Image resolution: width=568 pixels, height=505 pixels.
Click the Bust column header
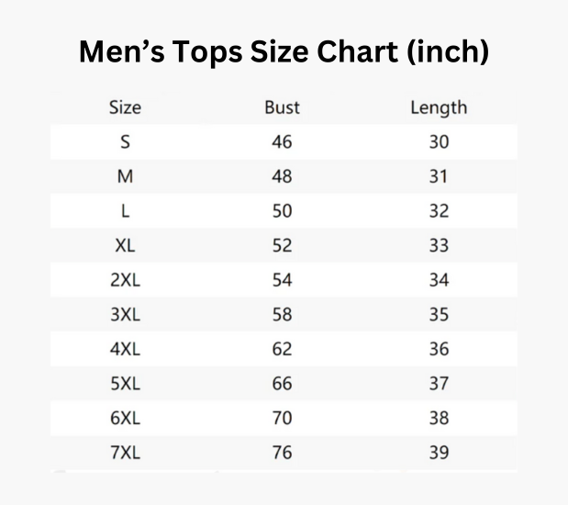(x=282, y=107)
